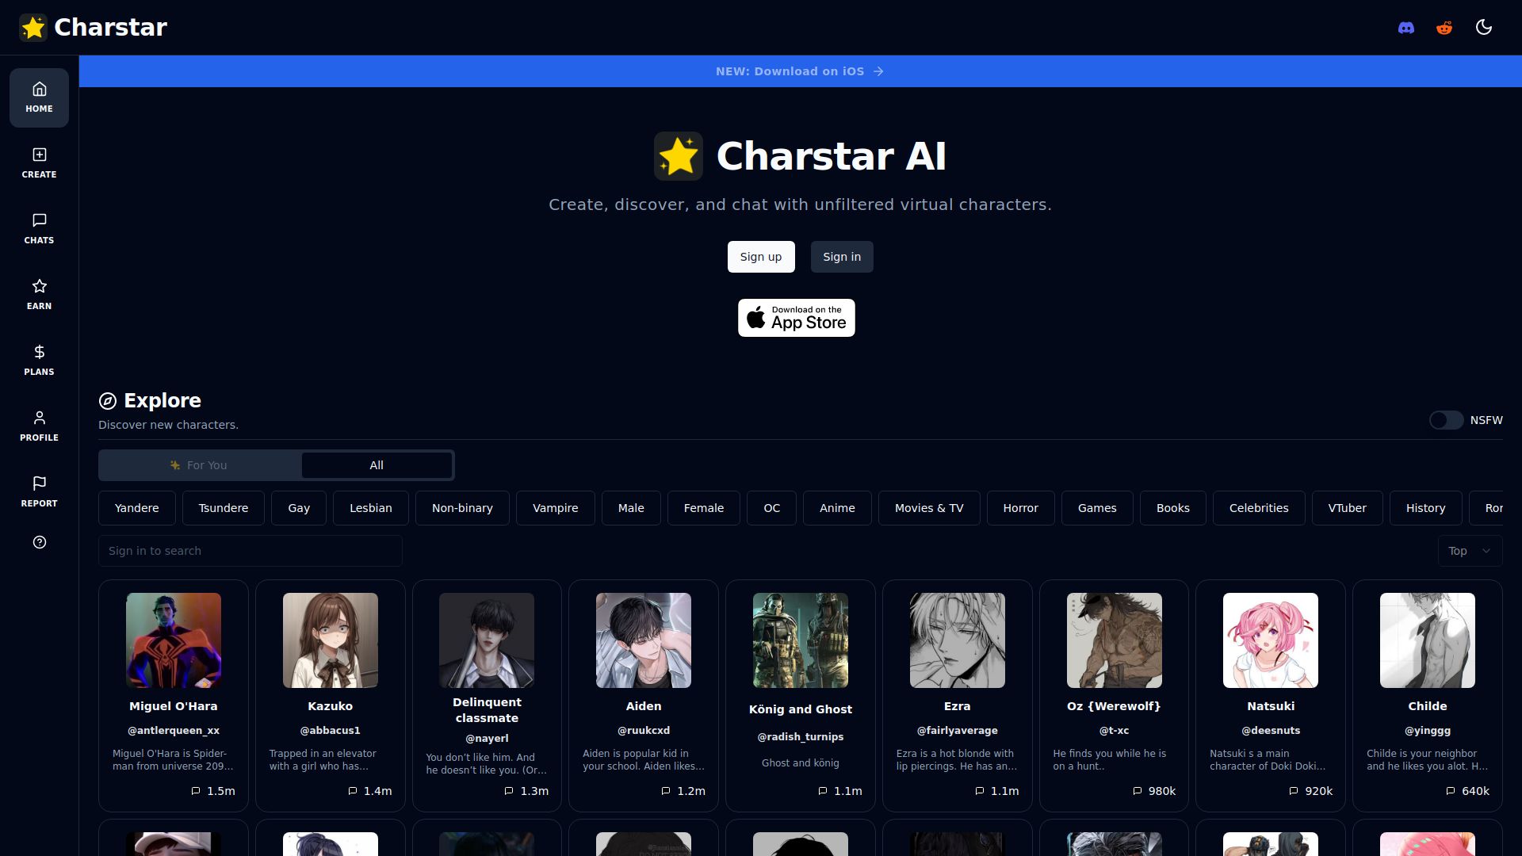
Task: Click the Sign in to search field
Action: [250, 551]
